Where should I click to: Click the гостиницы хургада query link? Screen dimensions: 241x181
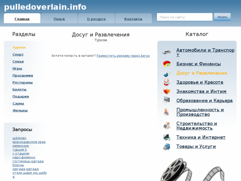click(28, 161)
